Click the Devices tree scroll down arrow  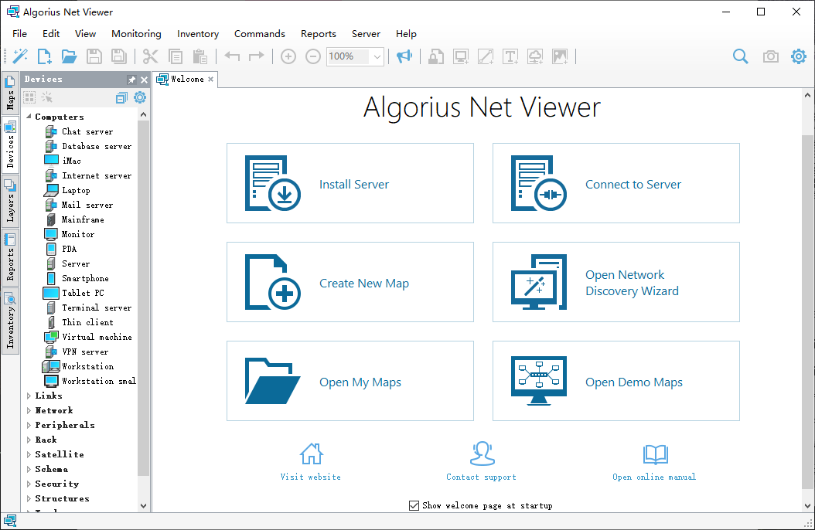point(144,505)
